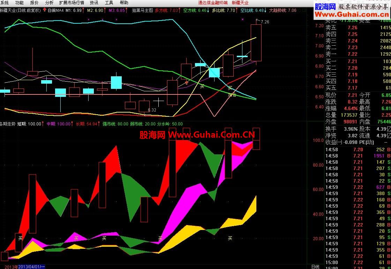This screenshot has height=269, width=391.
Task: Click the 弱市线: 20.00 label
Action: click(x=143, y=124)
